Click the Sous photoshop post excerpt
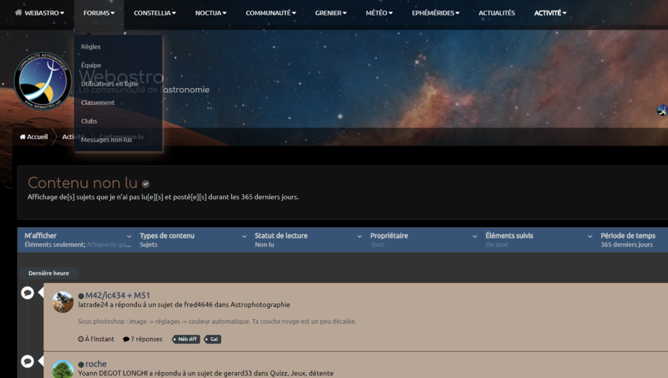 217,321
